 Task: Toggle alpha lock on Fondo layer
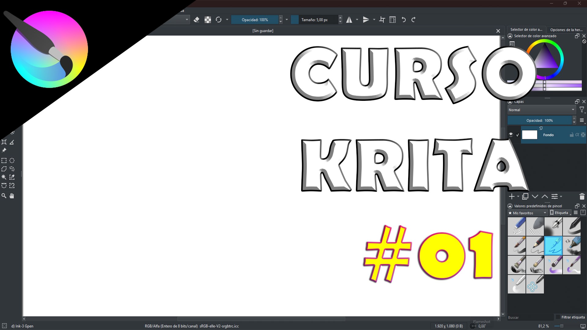583,135
